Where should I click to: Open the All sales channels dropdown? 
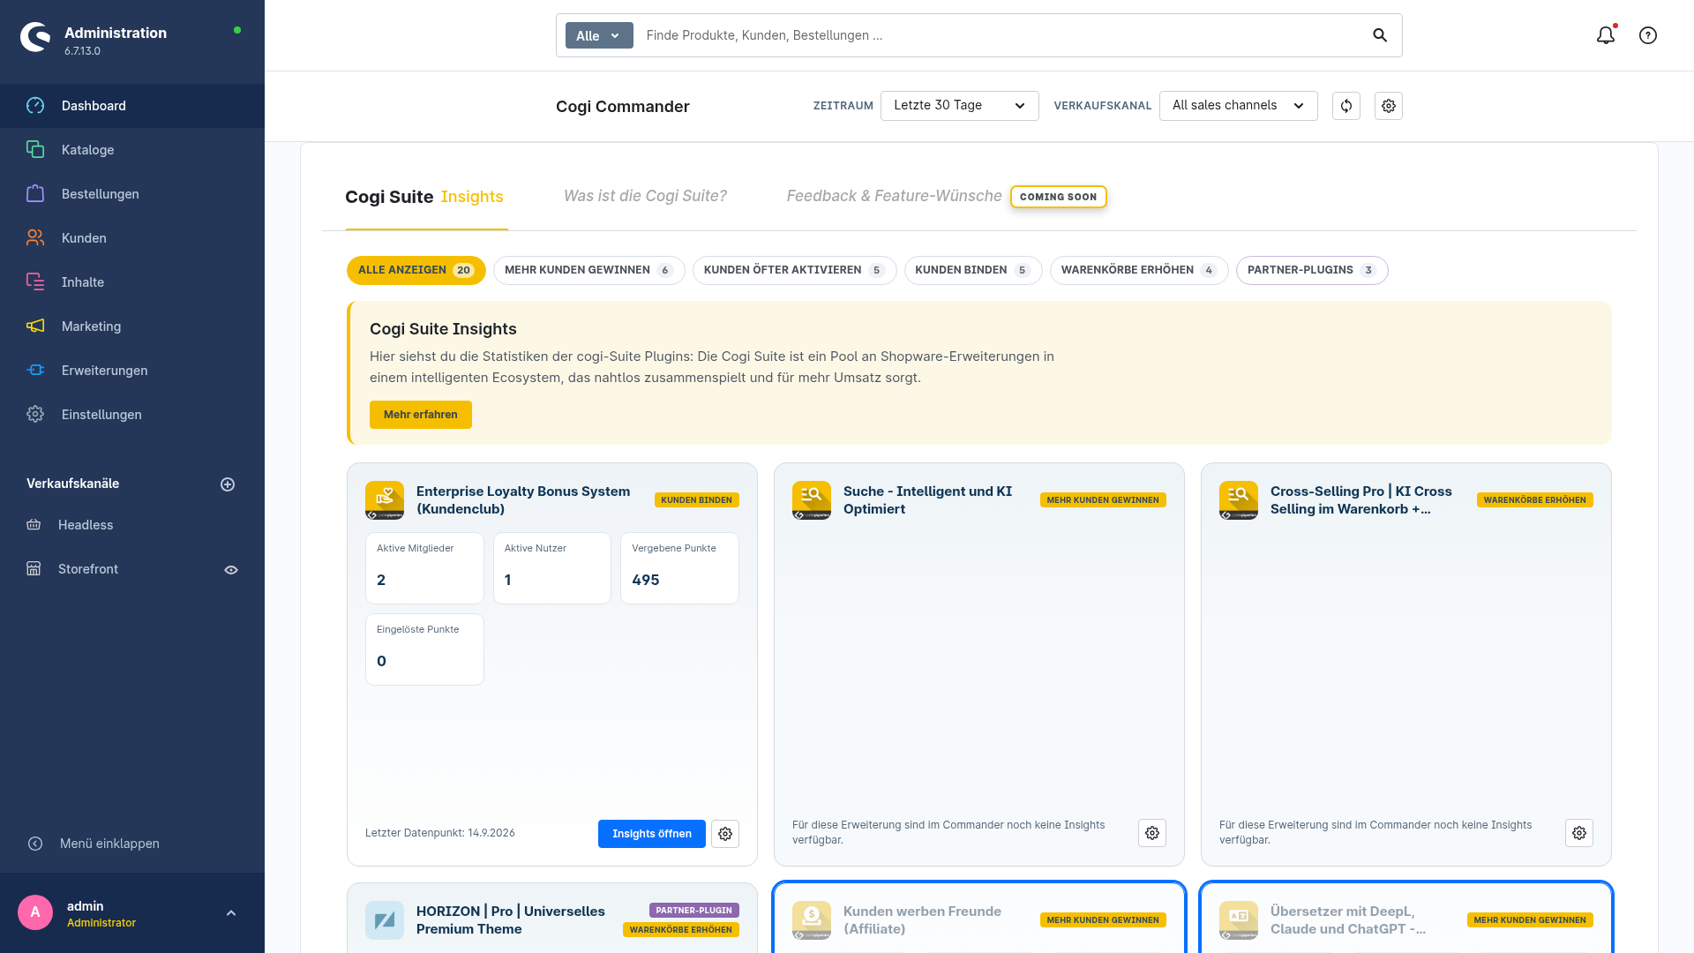click(1239, 106)
